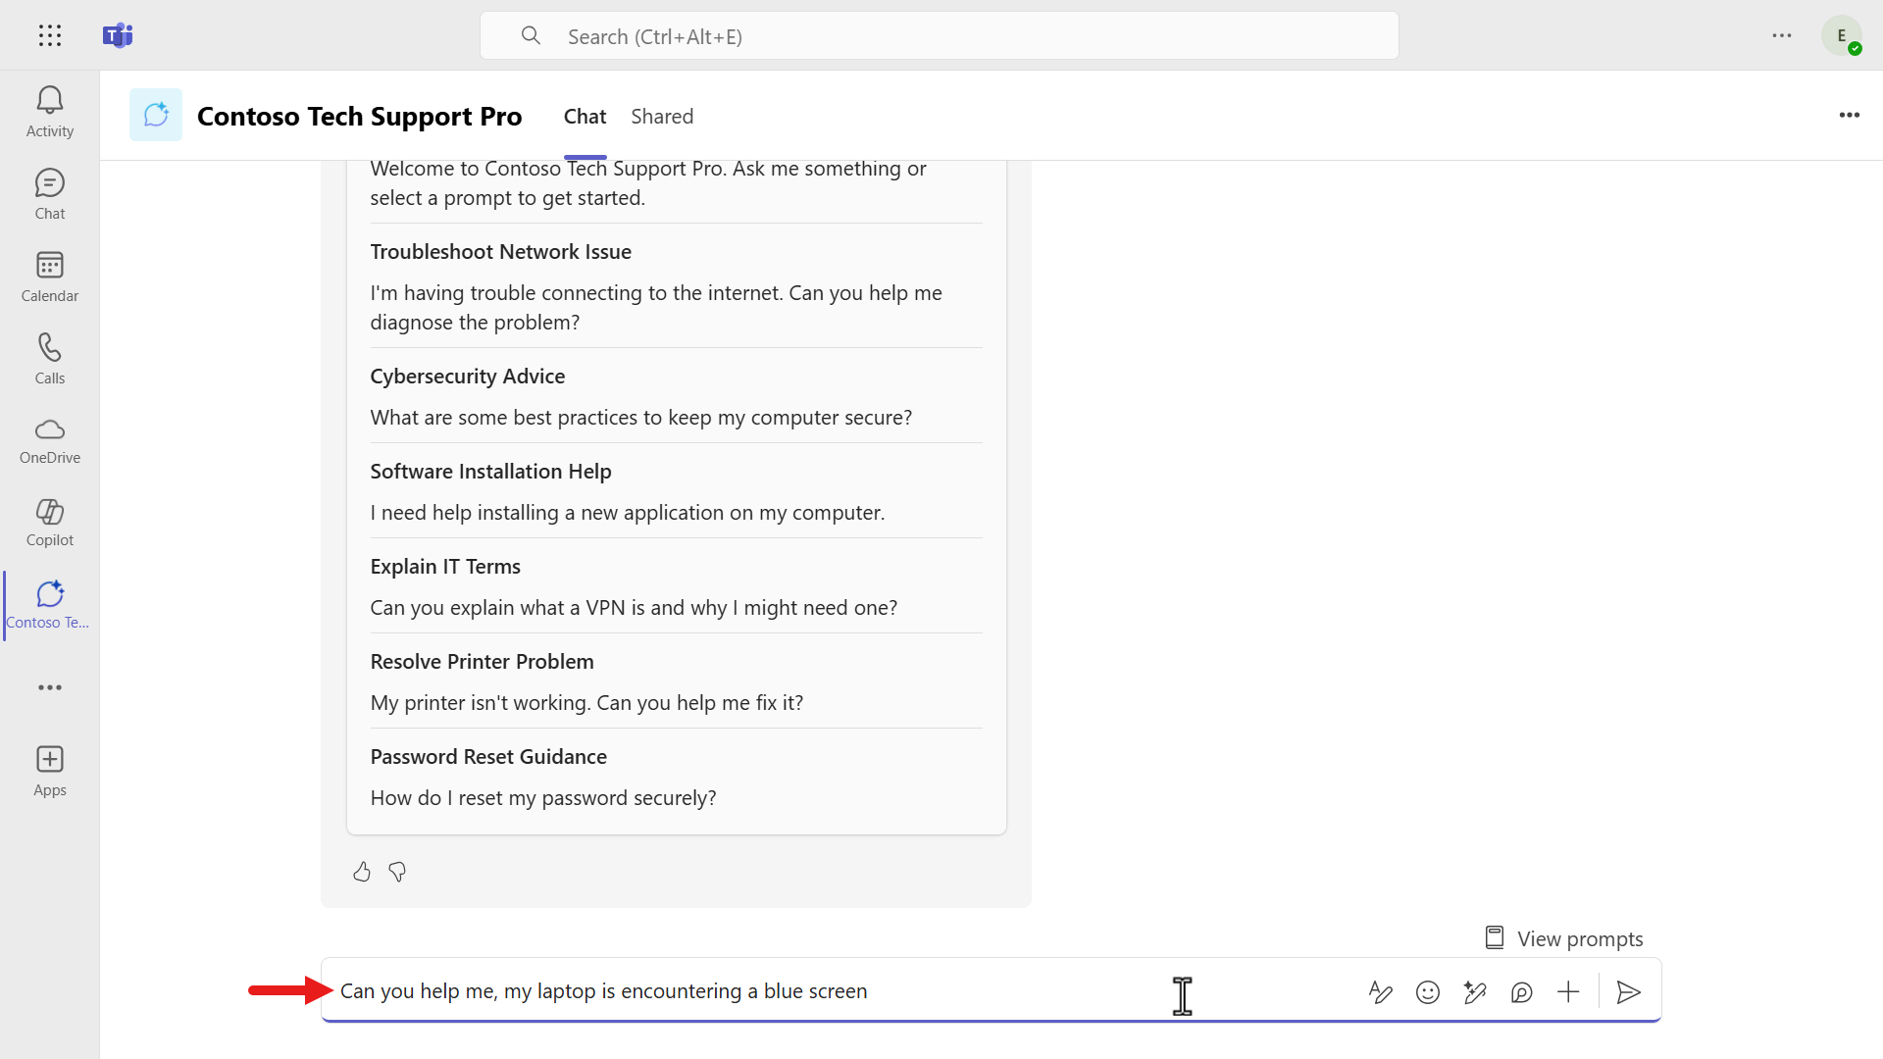Open the Activity bell in sidebar
This screenshot has height=1059, width=1883.
click(50, 112)
